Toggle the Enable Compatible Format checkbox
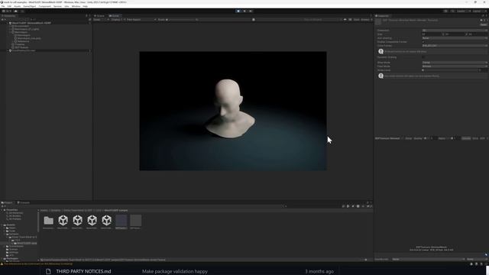This screenshot has width=489, height=275. (423, 42)
